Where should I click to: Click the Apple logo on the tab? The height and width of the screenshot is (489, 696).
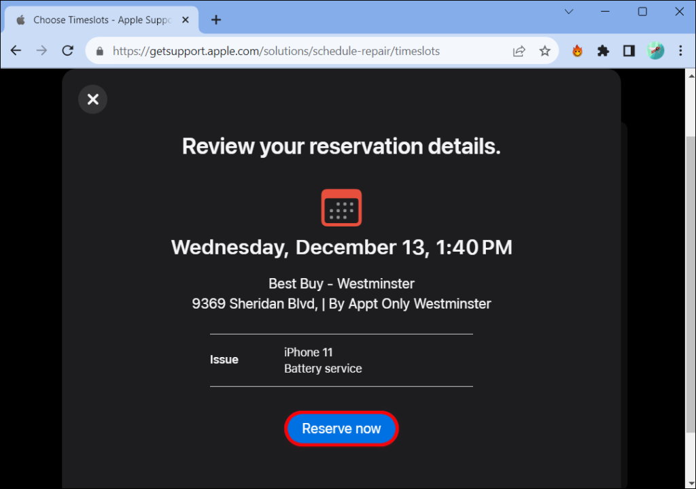(x=20, y=20)
